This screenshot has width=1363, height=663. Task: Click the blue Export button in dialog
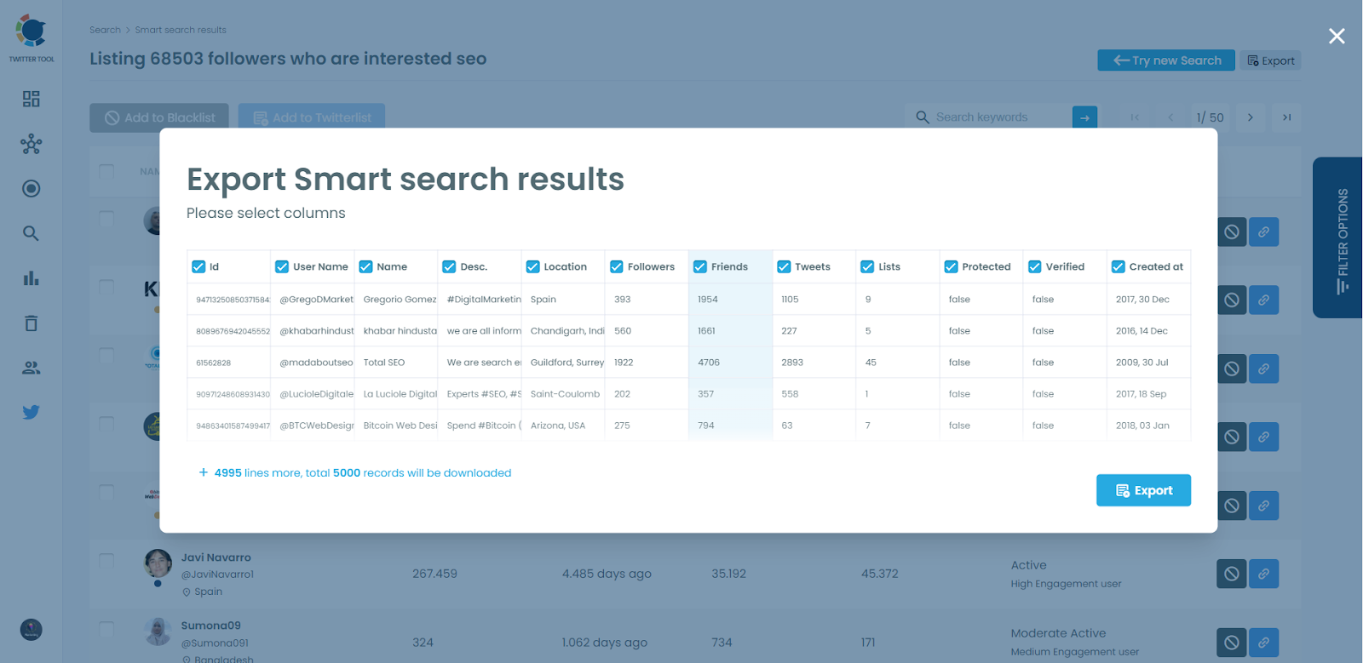pos(1143,490)
